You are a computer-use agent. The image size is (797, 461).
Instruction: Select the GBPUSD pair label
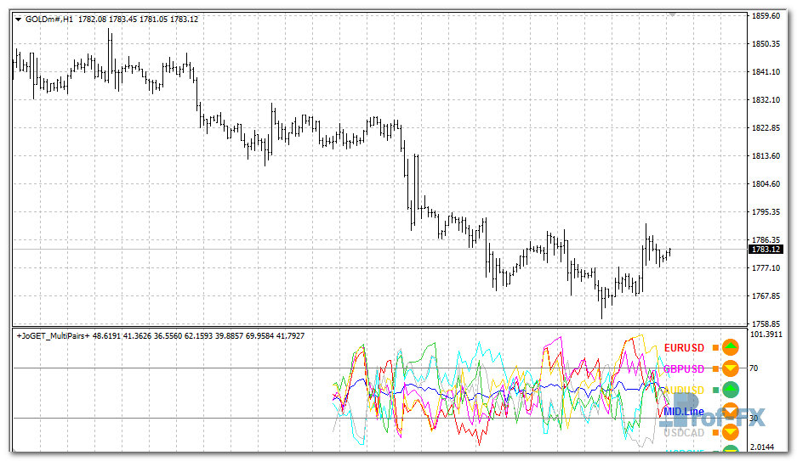pos(684,368)
